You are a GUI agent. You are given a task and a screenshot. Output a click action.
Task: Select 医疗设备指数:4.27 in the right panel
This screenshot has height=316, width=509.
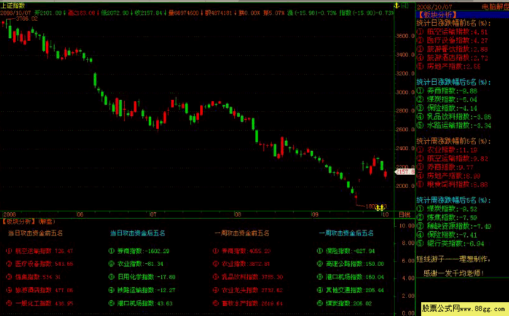tap(452, 41)
